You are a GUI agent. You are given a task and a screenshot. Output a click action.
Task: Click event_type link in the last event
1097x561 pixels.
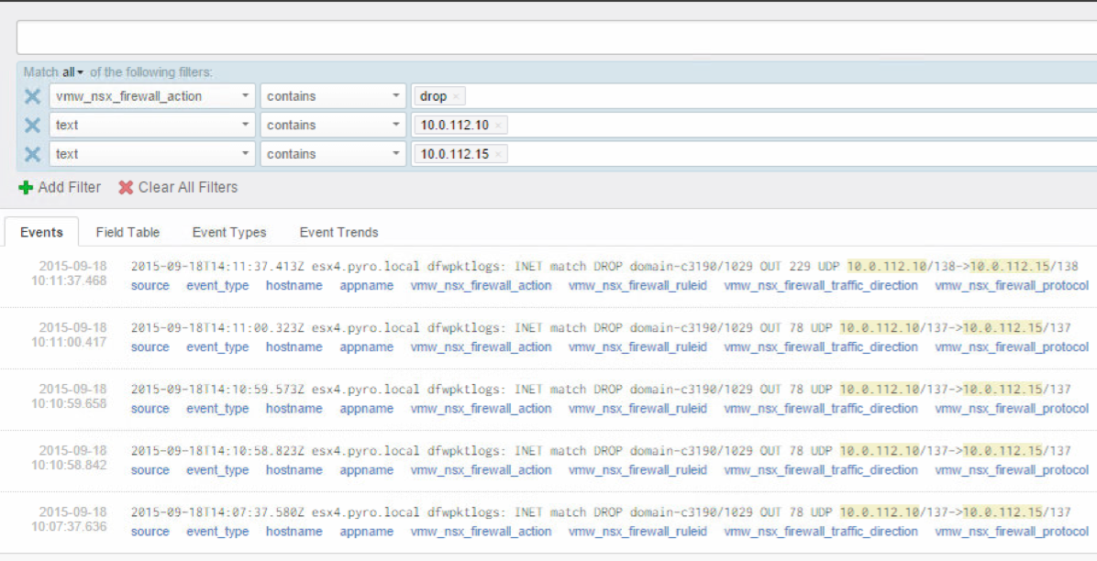coord(217,532)
